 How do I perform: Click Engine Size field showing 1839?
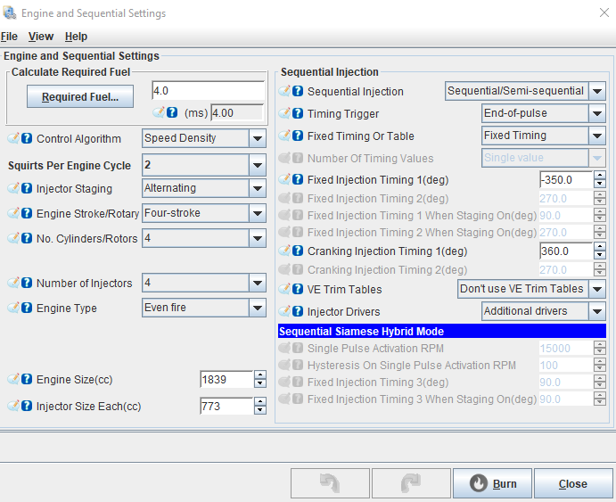tap(226, 379)
